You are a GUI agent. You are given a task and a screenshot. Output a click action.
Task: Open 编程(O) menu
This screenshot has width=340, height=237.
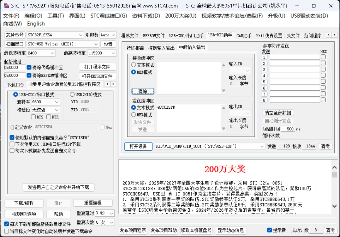pos(33,16)
